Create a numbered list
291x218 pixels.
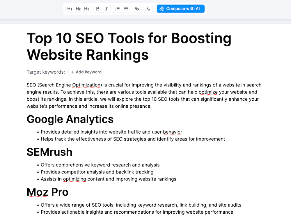(117, 8)
